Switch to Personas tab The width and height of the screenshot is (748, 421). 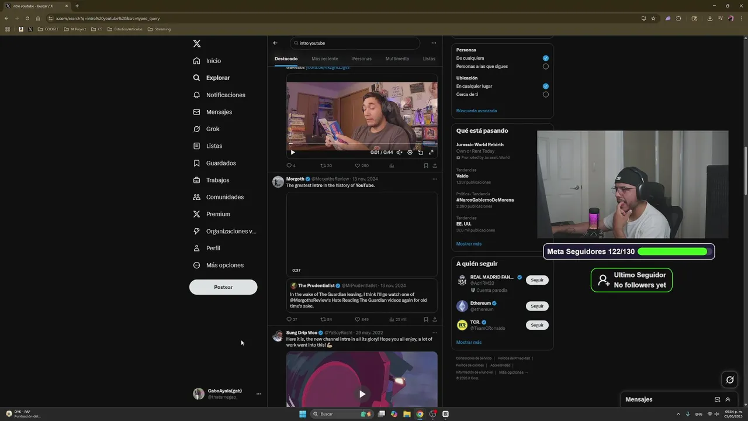click(362, 58)
